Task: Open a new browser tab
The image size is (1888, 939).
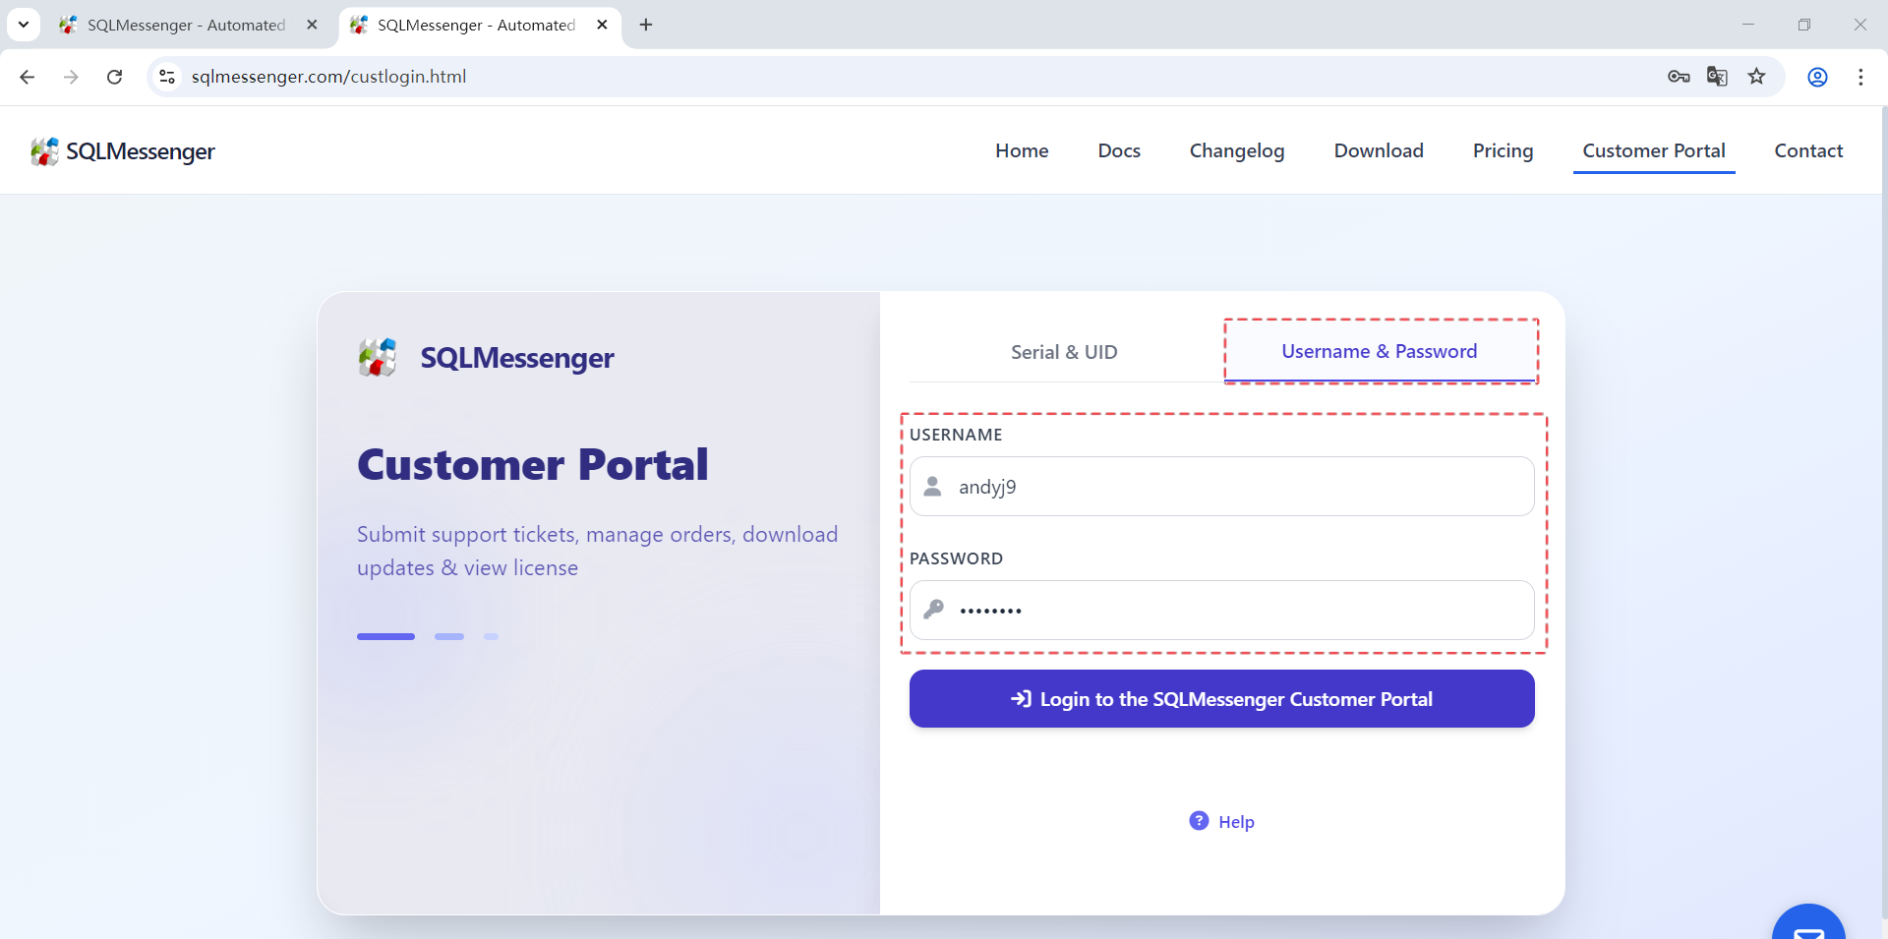Action: pyautogui.click(x=646, y=25)
